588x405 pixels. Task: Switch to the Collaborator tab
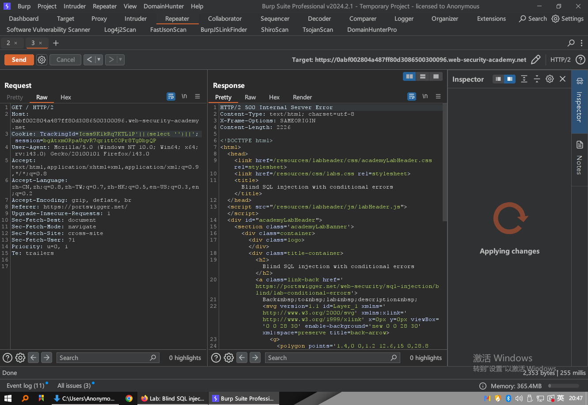click(x=225, y=19)
